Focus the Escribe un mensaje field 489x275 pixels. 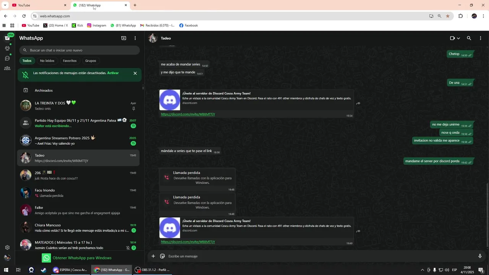[321, 256]
